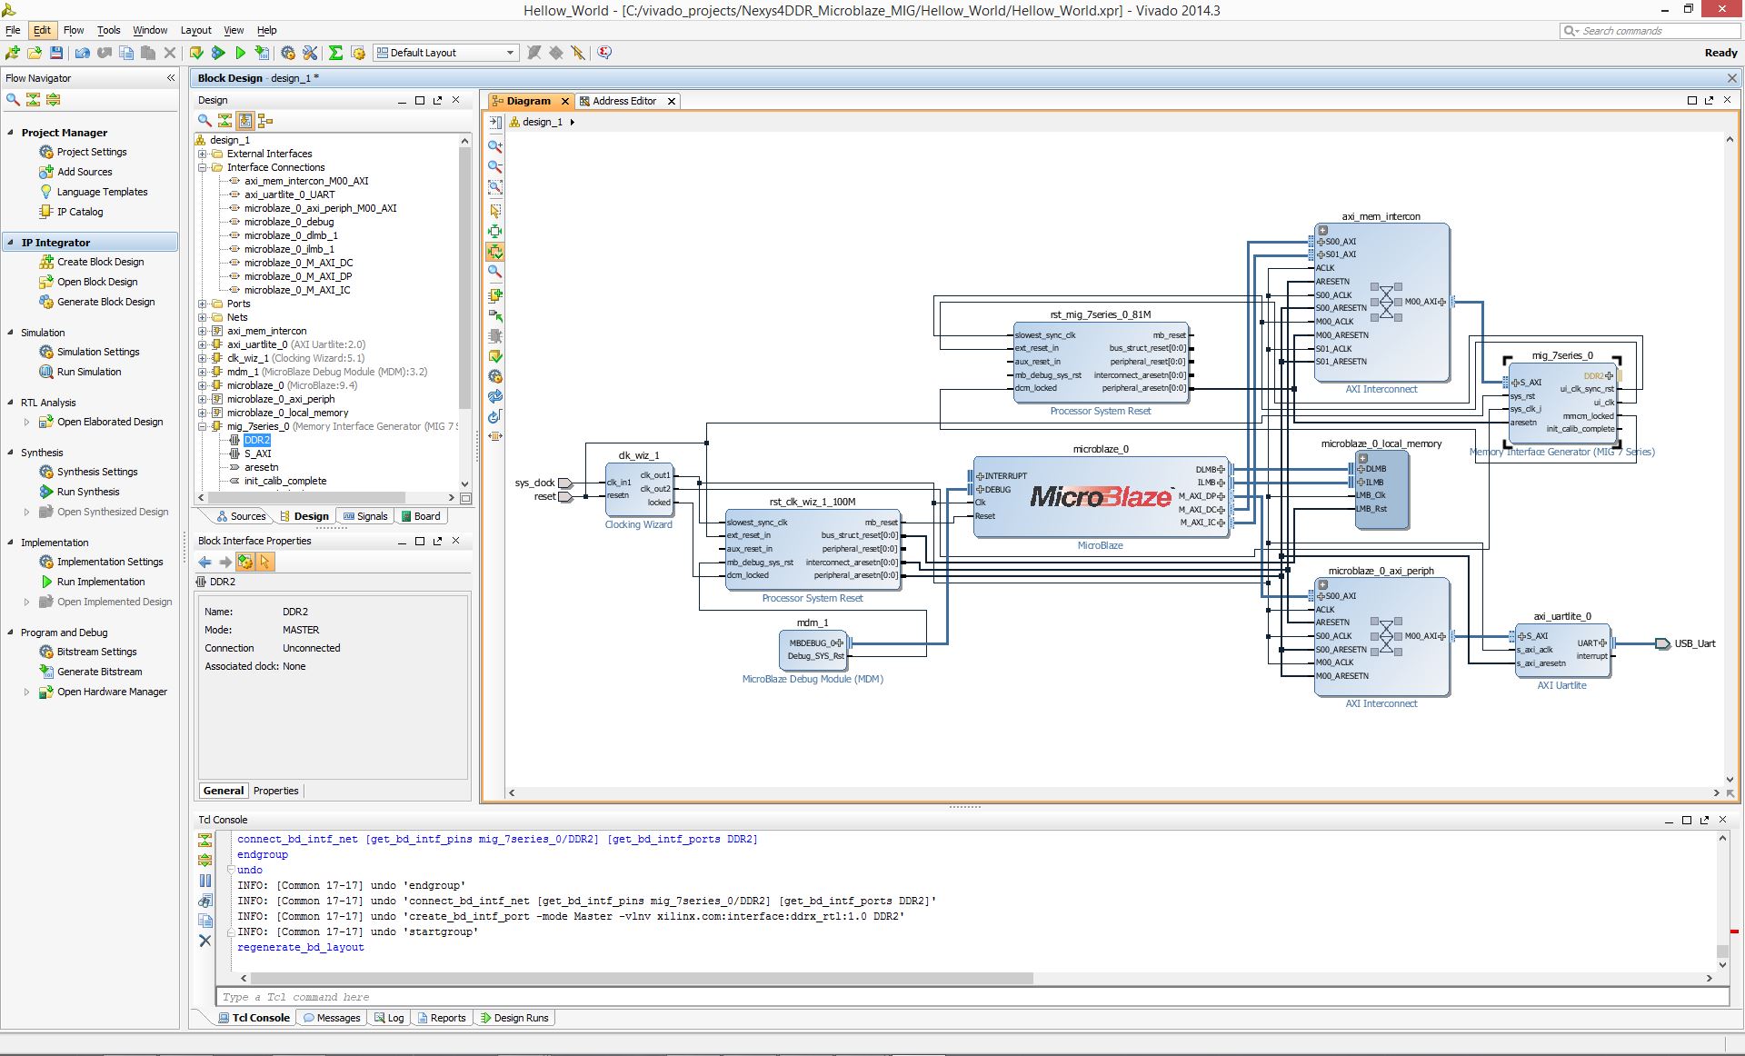Select init_calib_complete in the Design tree
This screenshot has width=1745, height=1056.
click(x=285, y=481)
